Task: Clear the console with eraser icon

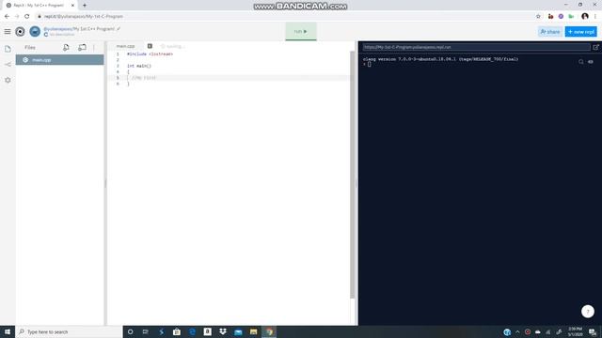Action: tap(591, 62)
